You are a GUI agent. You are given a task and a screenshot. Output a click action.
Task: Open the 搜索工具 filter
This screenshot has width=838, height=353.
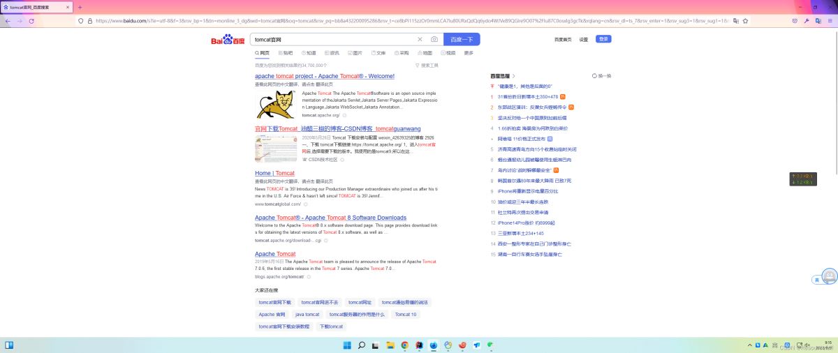tap(427, 65)
